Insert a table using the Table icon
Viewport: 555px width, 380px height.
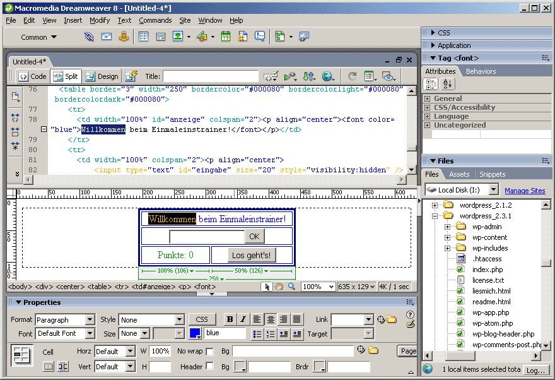pos(144,37)
